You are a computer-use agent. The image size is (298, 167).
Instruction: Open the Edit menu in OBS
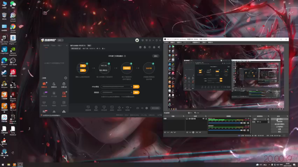pyautogui.click(x=172, y=43)
